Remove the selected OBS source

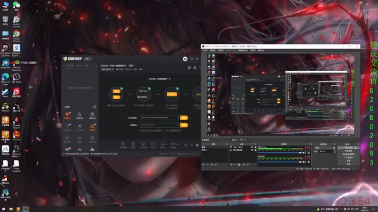click(235, 164)
